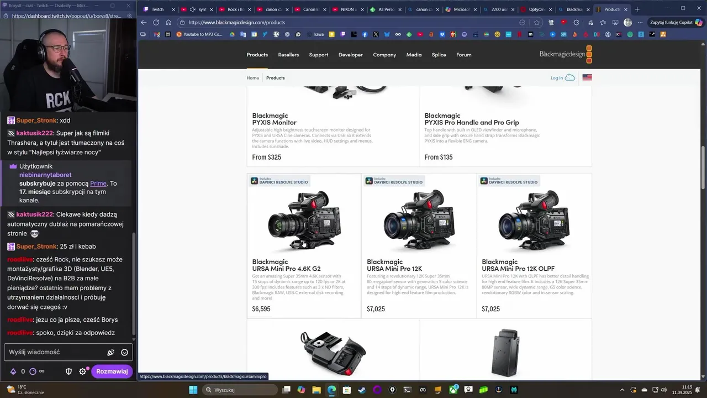This screenshot has width=707, height=398.
Task: Open the Support menu item
Action: 319,55
